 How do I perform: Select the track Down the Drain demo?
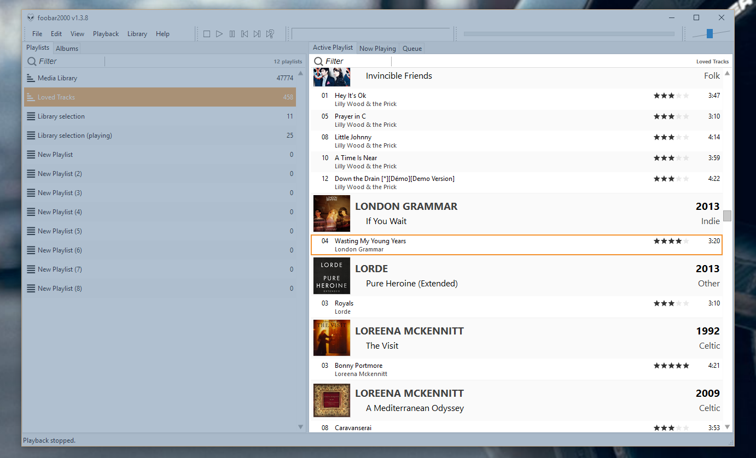tap(516, 183)
